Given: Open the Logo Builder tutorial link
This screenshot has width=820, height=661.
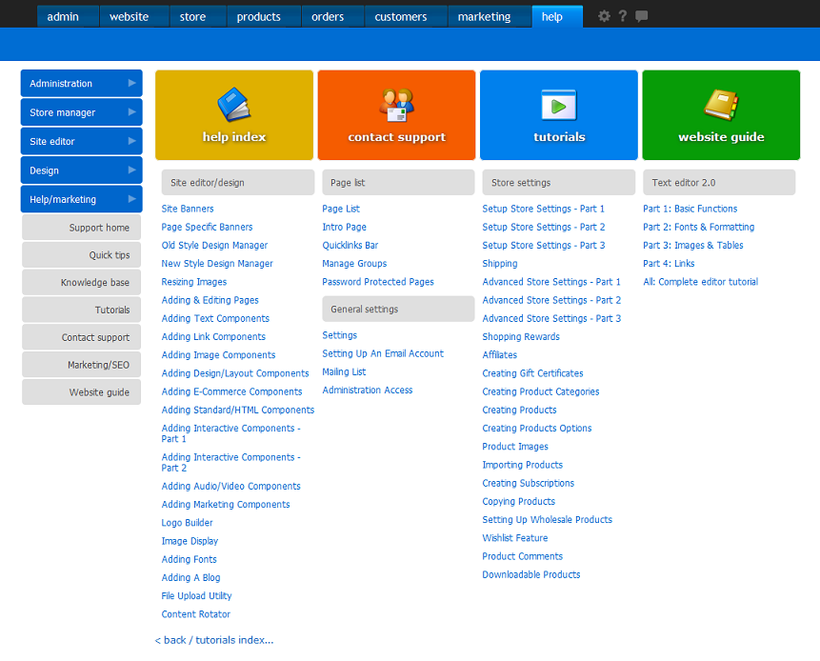Looking at the screenshot, I should pyautogui.click(x=188, y=523).
